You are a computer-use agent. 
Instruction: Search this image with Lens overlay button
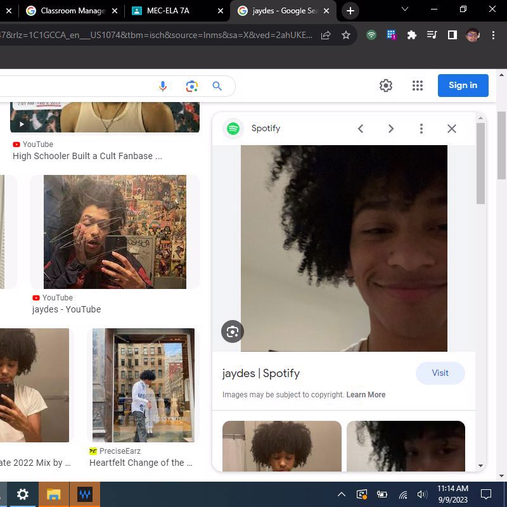pos(232,331)
